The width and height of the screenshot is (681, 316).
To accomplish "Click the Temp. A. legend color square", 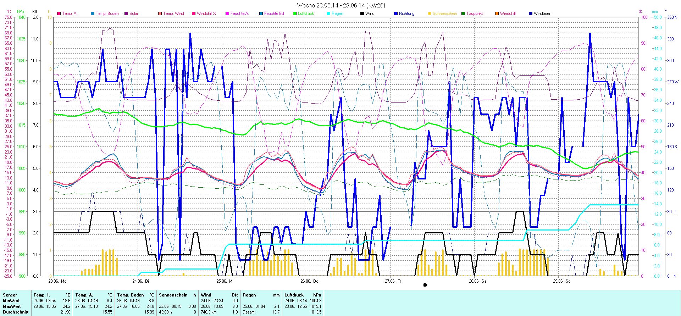I will tap(59, 13).
